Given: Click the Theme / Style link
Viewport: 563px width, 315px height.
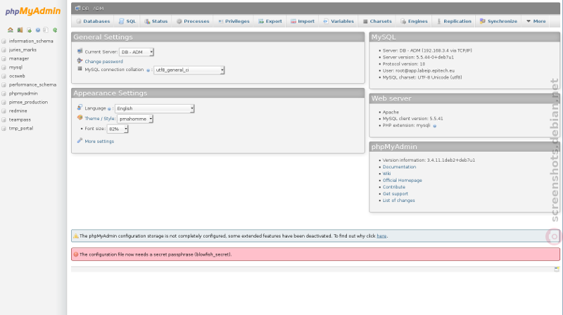Looking at the screenshot, I should pyautogui.click(x=100, y=119).
